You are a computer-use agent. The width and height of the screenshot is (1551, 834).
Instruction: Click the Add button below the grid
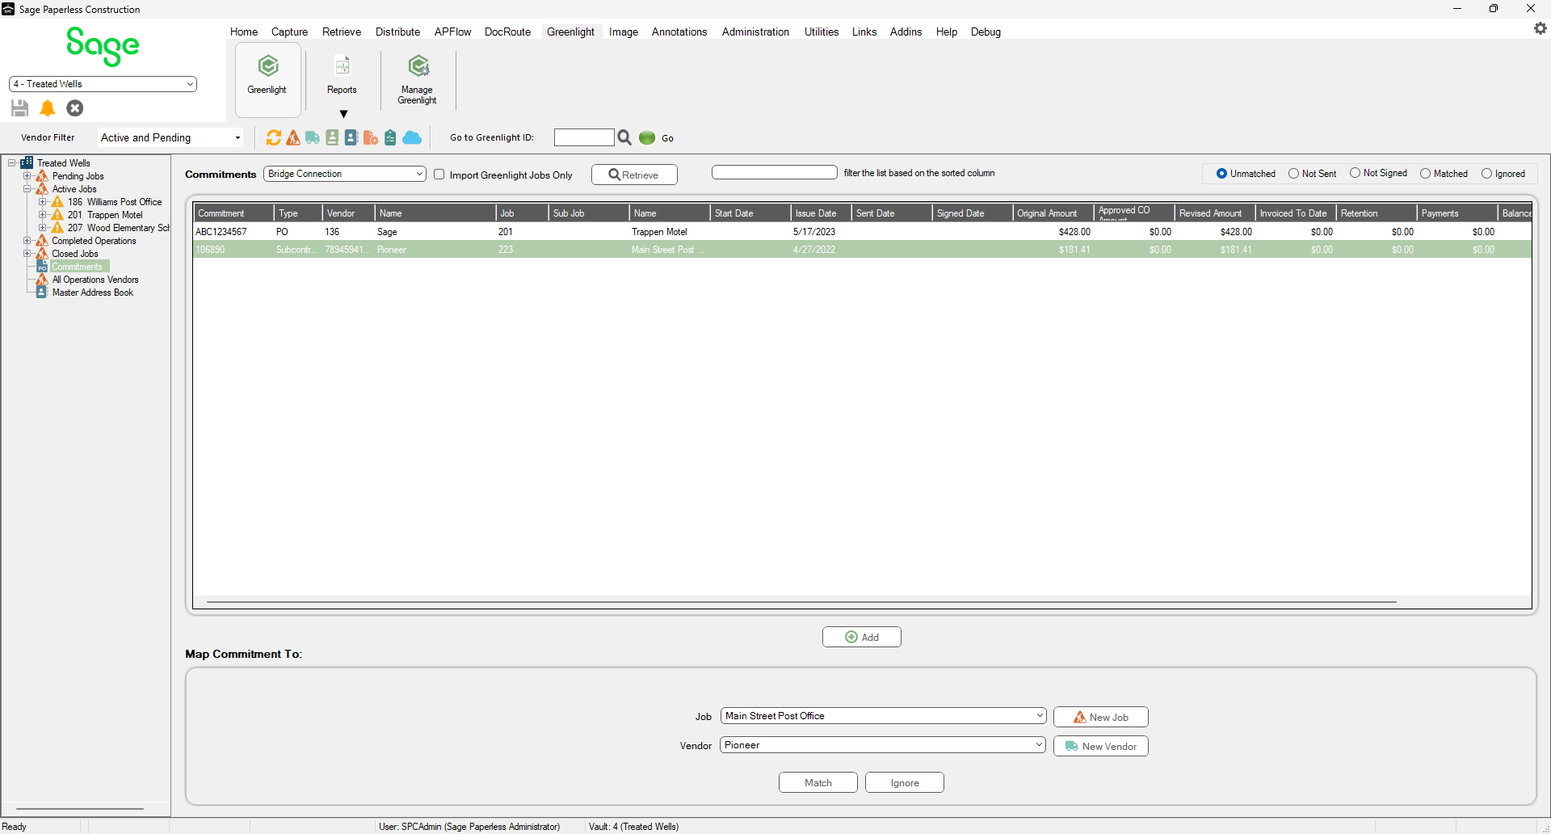tap(862, 637)
